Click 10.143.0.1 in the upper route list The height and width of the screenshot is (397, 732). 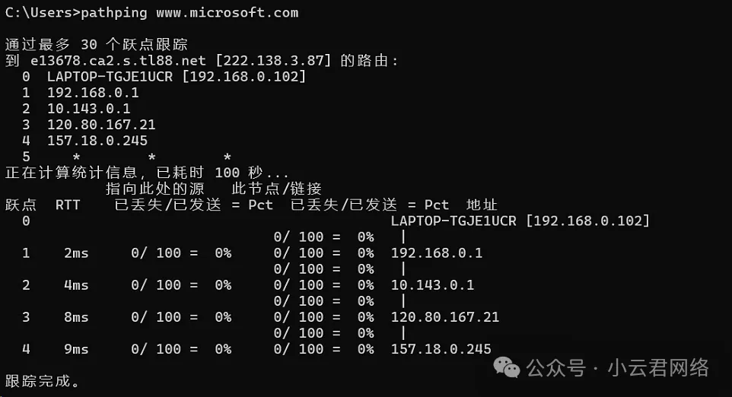coord(88,109)
